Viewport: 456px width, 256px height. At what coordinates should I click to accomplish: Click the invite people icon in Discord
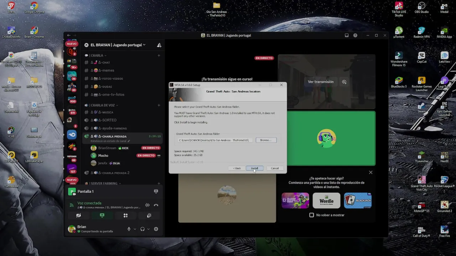pyautogui.click(x=159, y=45)
